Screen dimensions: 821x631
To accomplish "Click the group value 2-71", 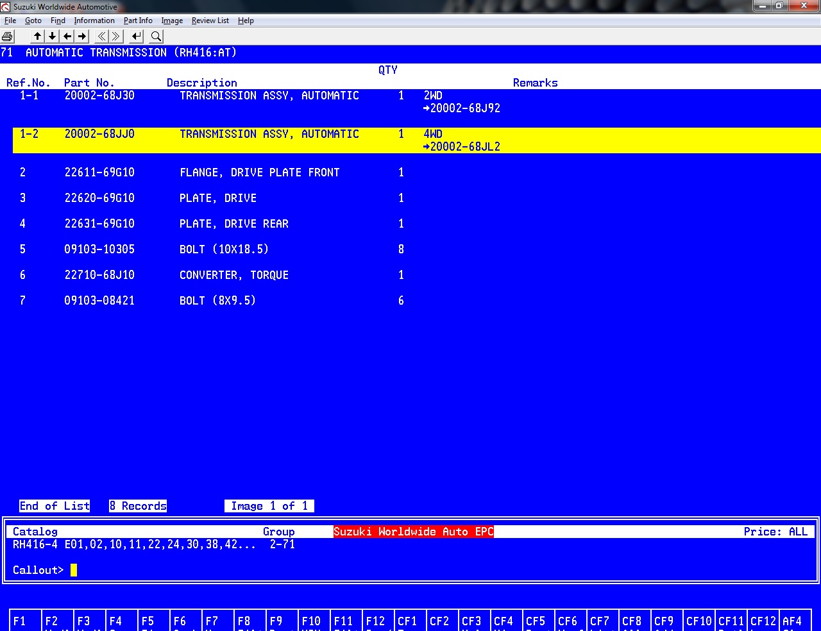I will click(282, 544).
